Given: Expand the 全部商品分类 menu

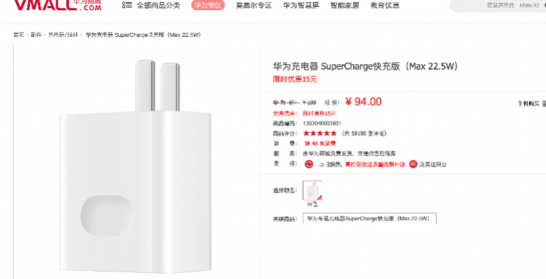Looking at the screenshot, I should [x=158, y=5].
